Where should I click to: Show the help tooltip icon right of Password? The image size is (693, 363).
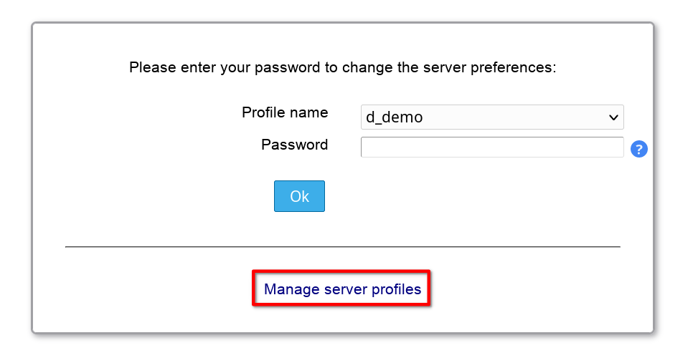pos(638,149)
